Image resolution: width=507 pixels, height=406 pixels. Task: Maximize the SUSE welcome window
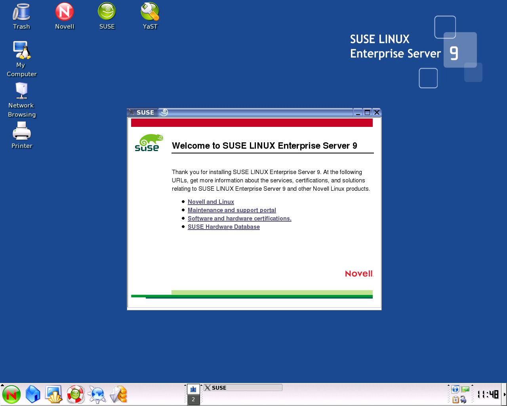(x=367, y=113)
